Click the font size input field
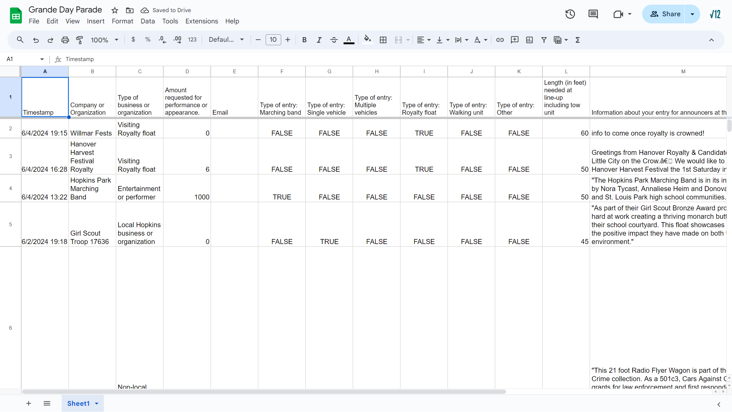This screenshot has width=732, height=412. 273,40
